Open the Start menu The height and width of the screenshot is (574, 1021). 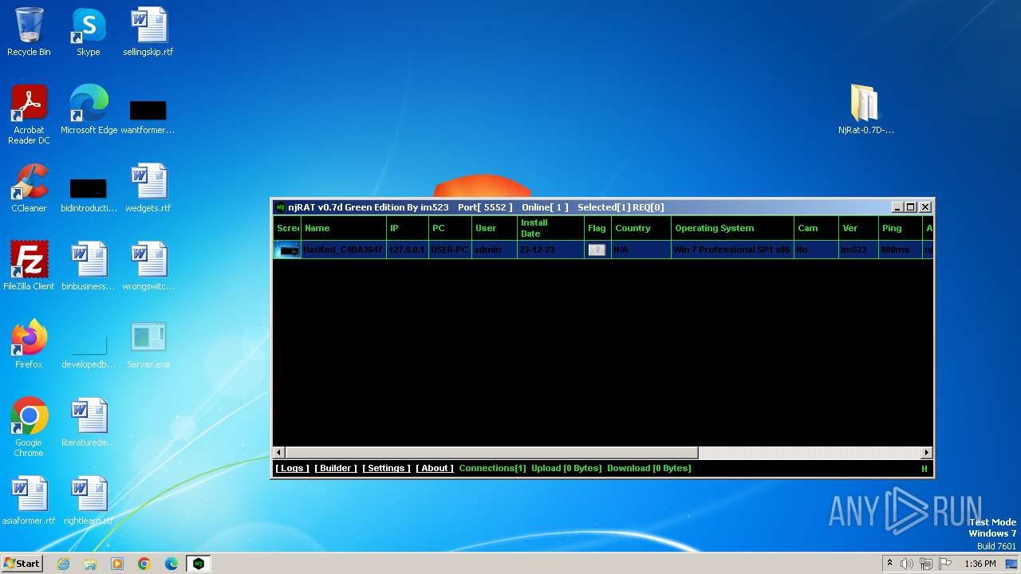click(22, 564)
